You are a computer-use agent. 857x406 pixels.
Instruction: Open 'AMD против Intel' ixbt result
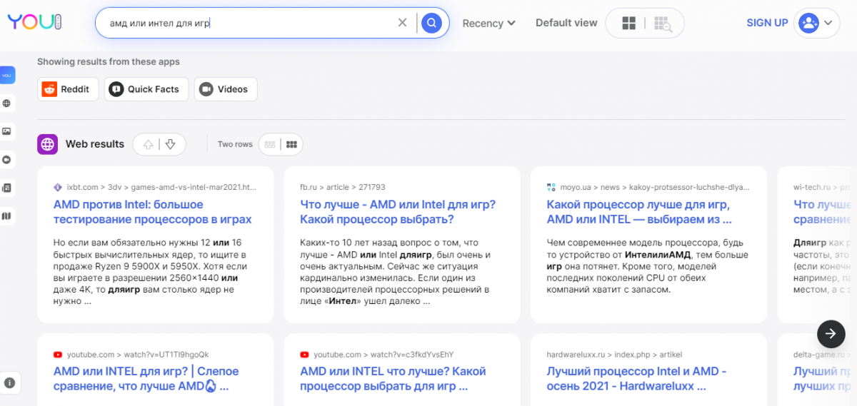click(x=153, y=212)
